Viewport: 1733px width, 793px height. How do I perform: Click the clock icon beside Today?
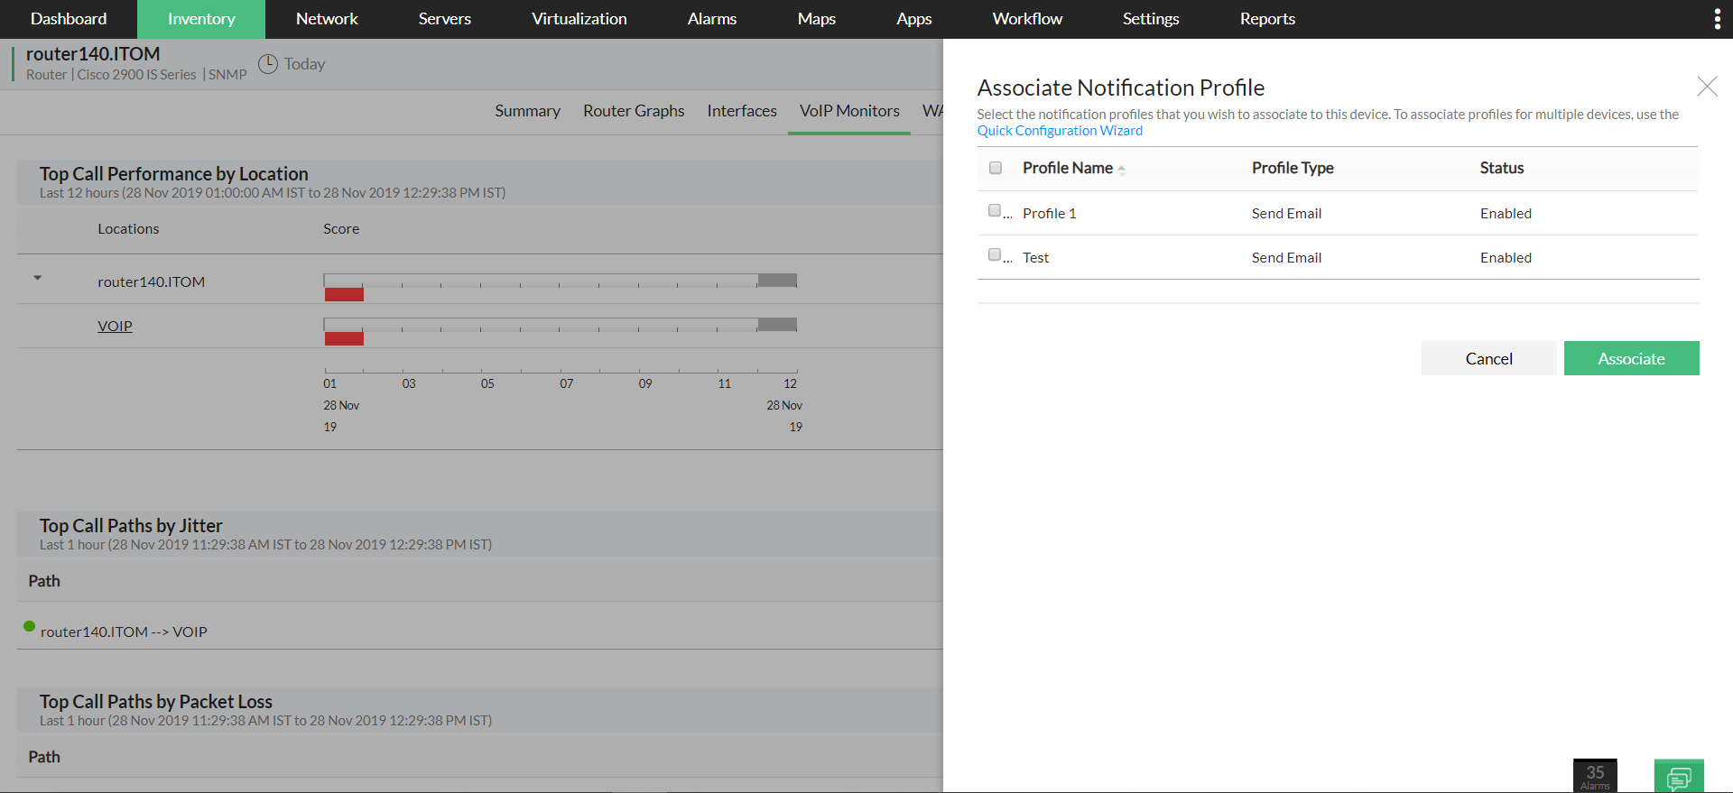pyautogui.click(x=268, y=64)
